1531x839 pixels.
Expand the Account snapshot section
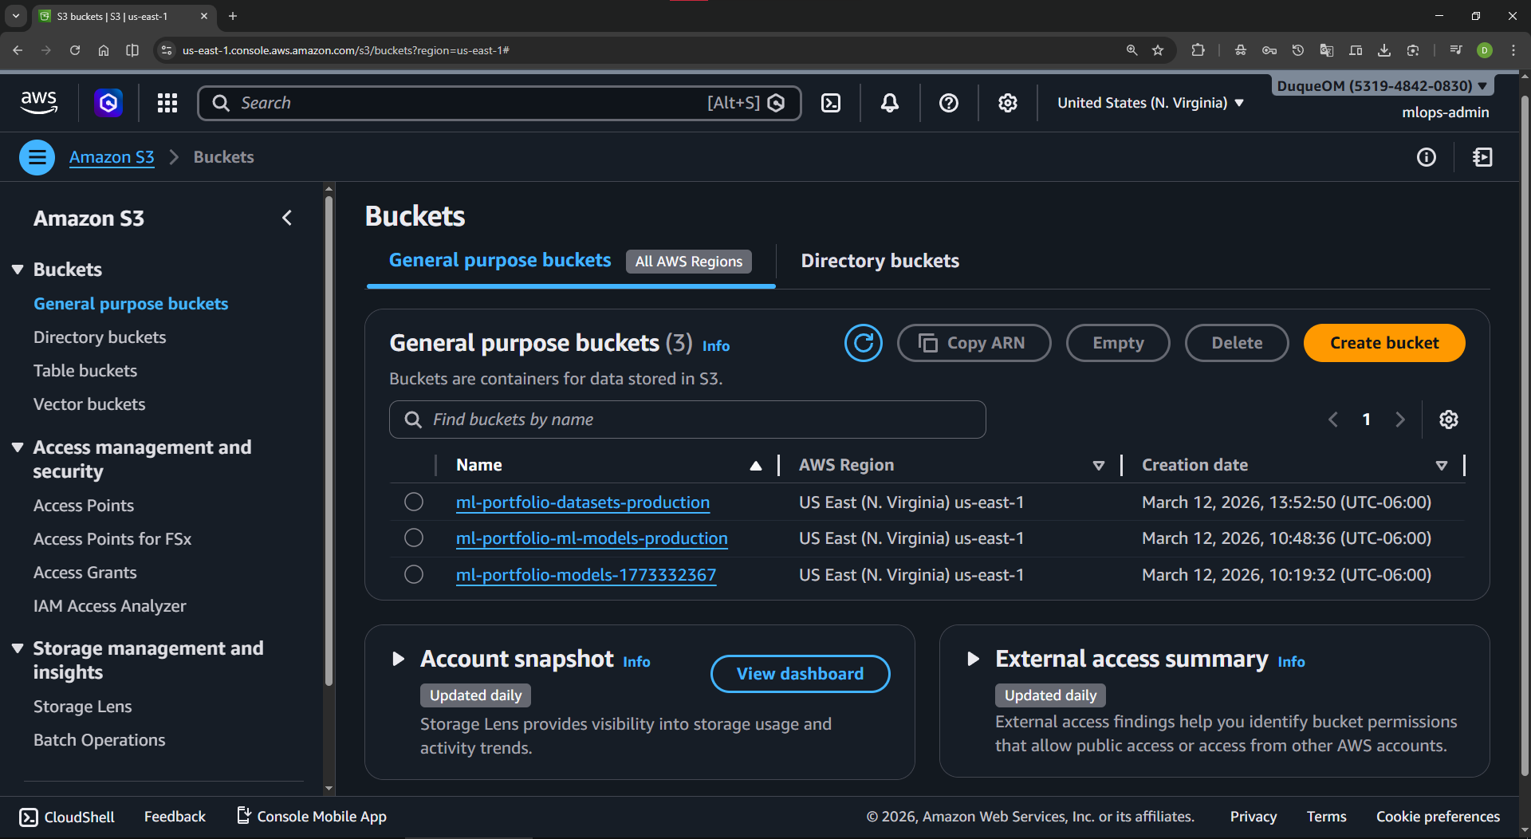pos(398,659)
